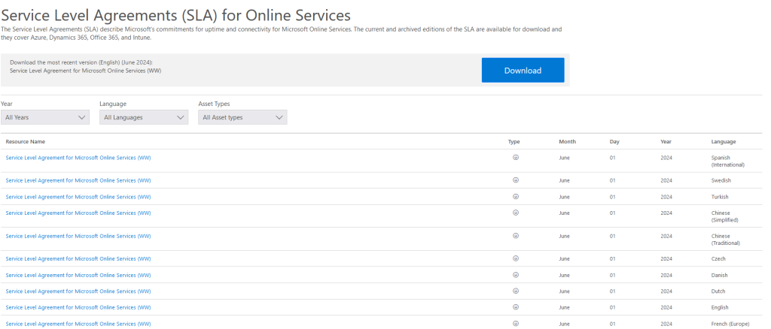The width and height of the screenshot is (771, 329).
Task: Click June month cell in Swedish row
Action: point(564,180)
